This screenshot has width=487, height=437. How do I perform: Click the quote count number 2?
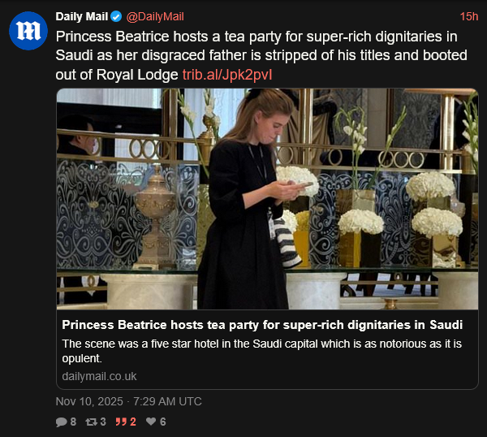[133, 422]
